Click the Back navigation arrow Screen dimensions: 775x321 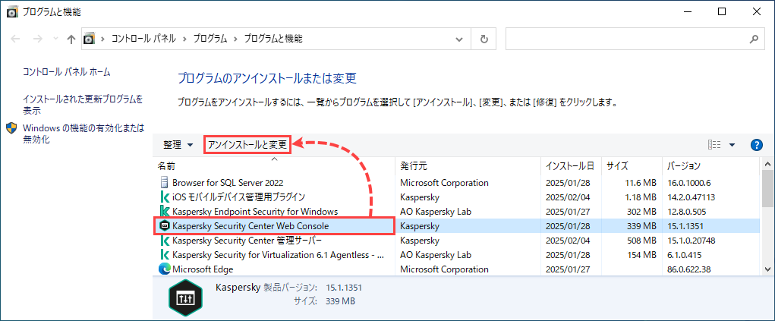[16, 39]
